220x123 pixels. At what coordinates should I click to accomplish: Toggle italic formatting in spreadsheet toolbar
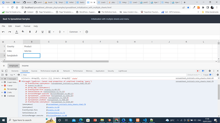tap(36, 32)
